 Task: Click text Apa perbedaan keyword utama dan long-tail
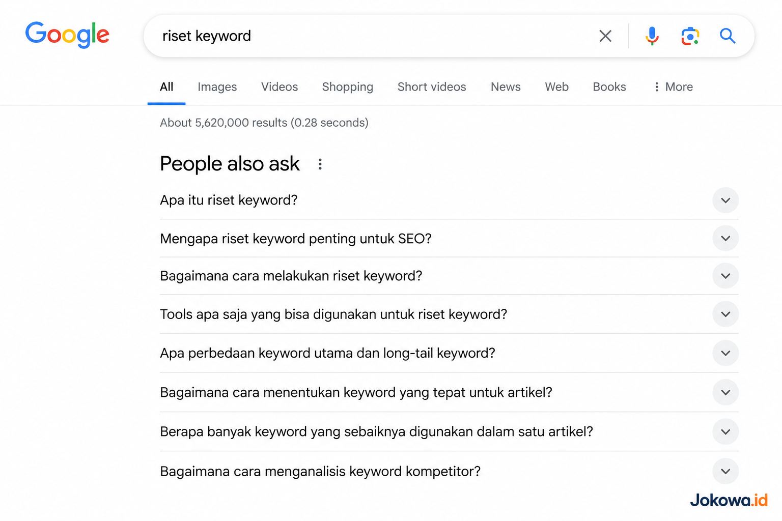point(296,353)
